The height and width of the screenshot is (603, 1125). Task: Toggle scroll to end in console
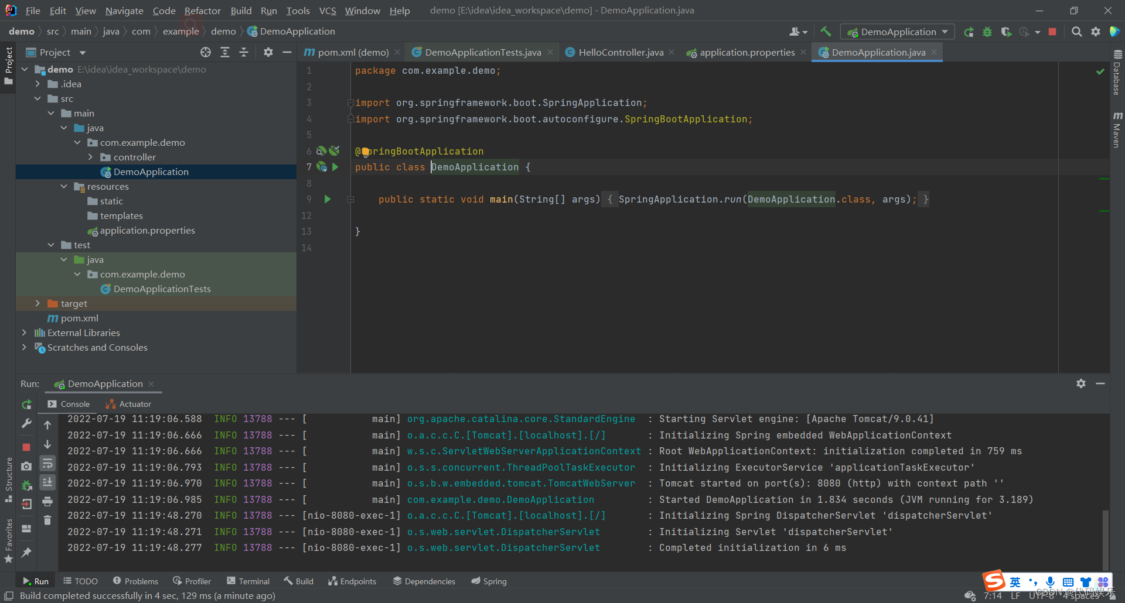[47, 482]
